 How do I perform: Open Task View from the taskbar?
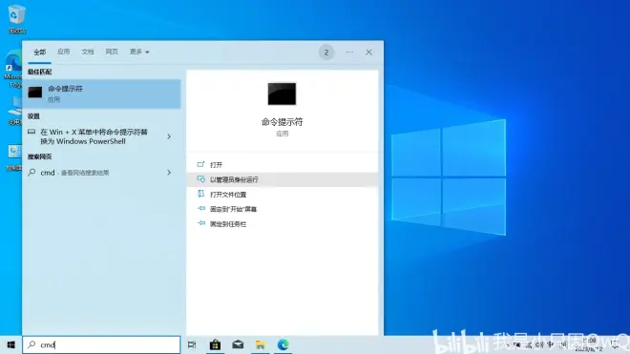[192, 344]
